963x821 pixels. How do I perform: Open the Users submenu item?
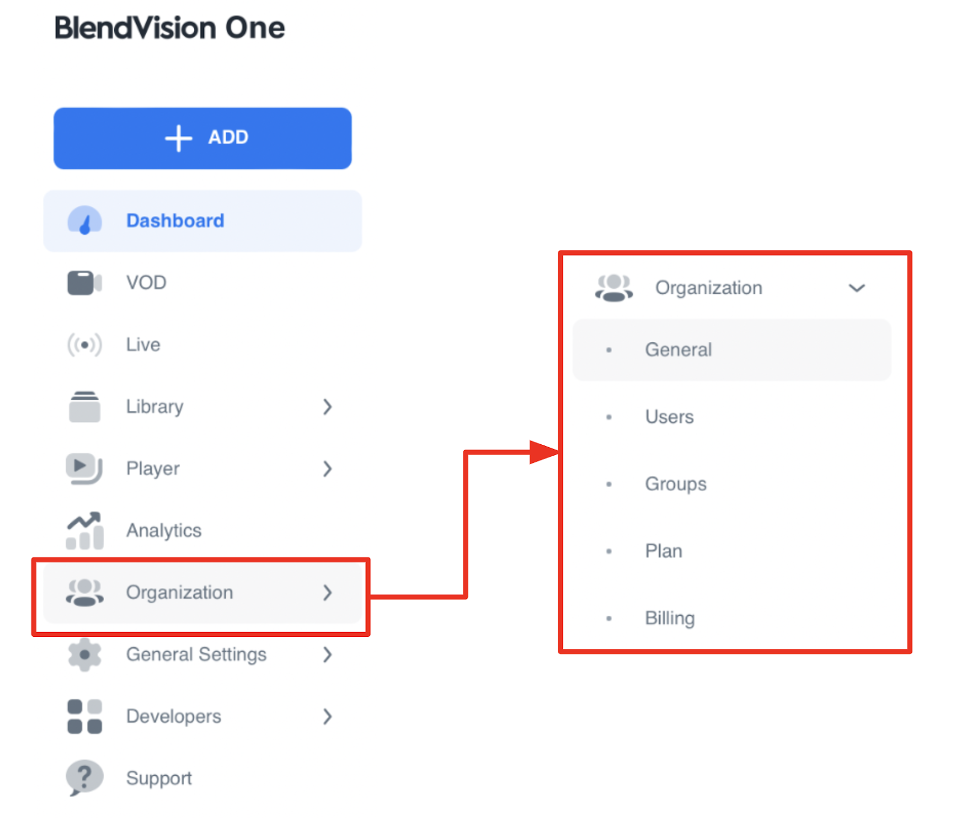[669, 417]
